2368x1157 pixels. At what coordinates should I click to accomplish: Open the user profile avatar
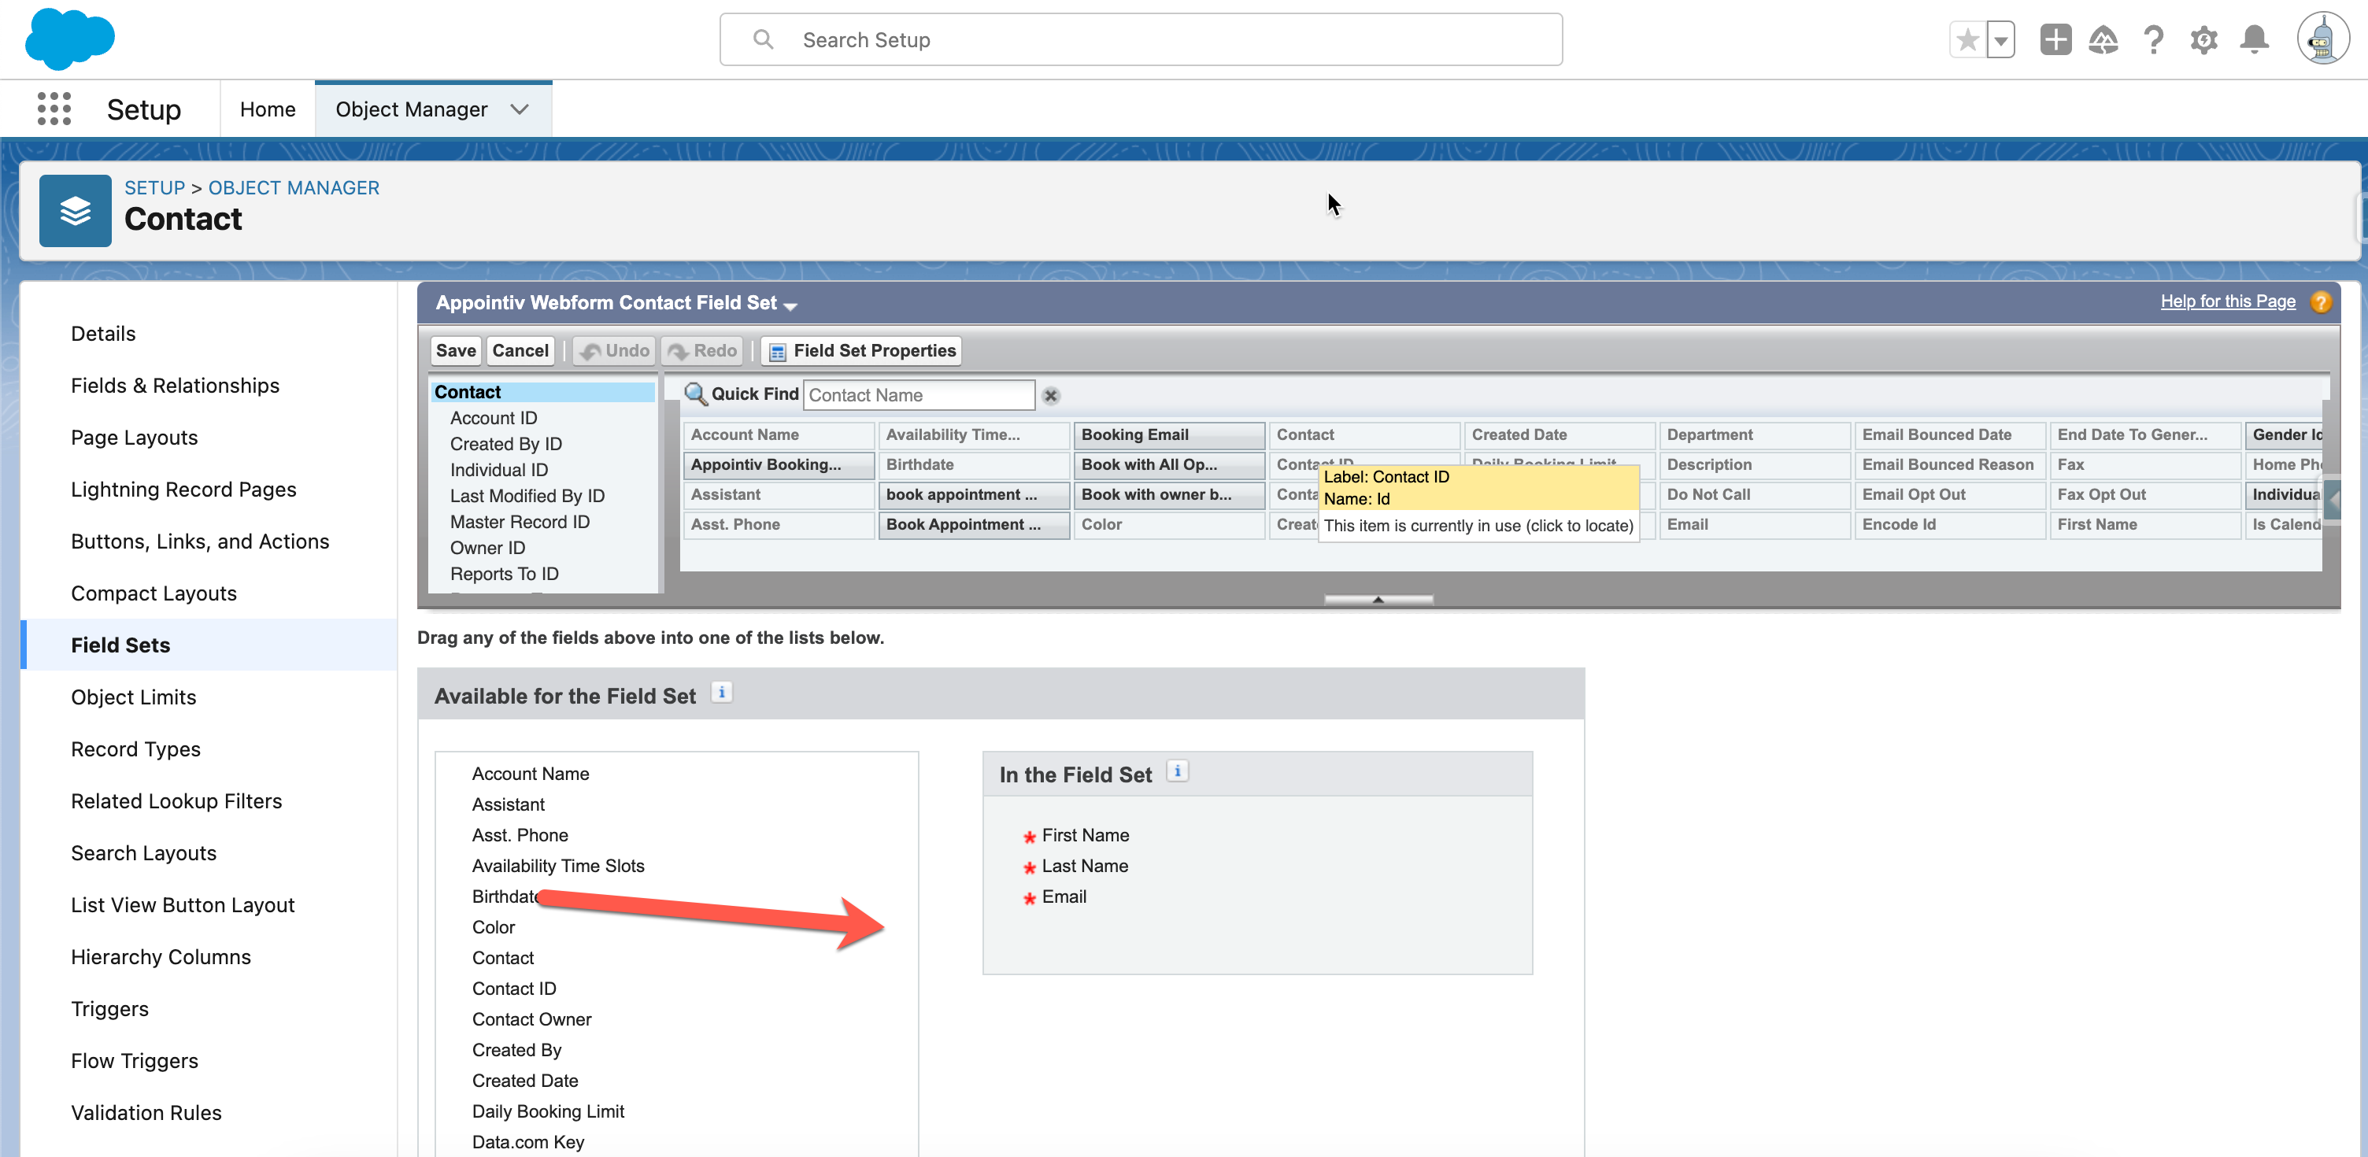click(x=2323, y=39)
